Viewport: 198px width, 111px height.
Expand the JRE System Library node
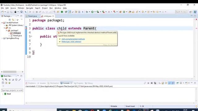(x=4, y=25)
